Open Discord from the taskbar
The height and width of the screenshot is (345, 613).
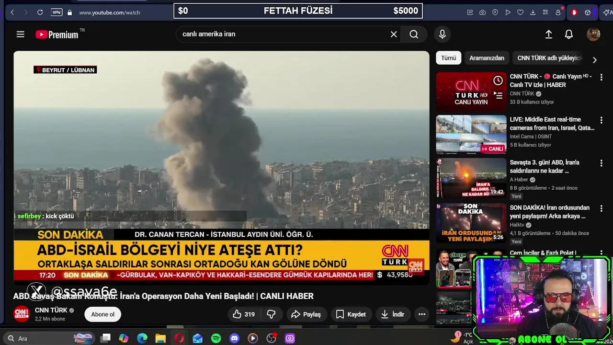click(234, 338)
